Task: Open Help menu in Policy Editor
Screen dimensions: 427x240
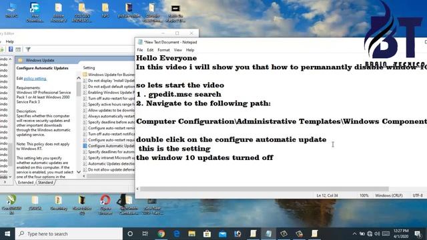Action: coord(9,41)
